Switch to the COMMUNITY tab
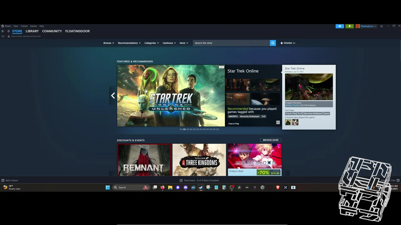This screenshot has height=225, width=401. coord(52,31)
